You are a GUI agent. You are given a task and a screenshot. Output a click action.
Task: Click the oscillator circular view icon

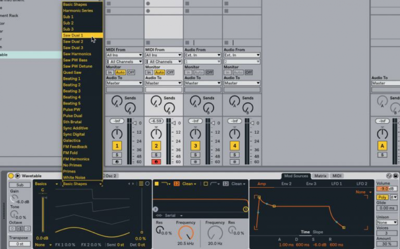click(147, 184)
